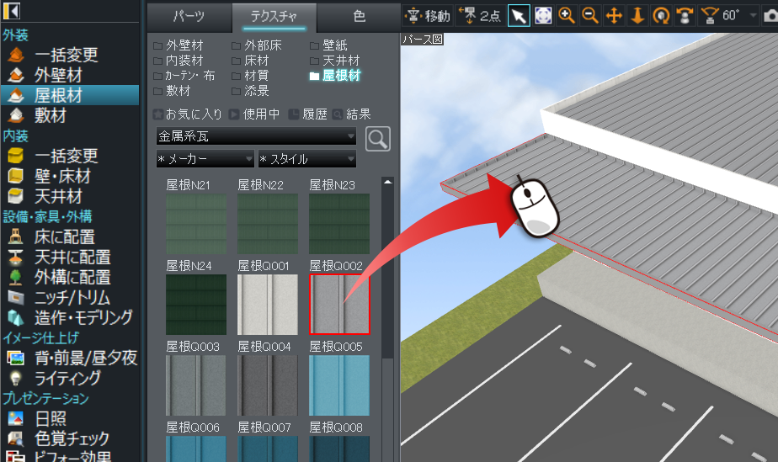This screenshot has width=778, height=462.
Task: Select the カーテン・布 texture folder
Action: click(184, 76)
